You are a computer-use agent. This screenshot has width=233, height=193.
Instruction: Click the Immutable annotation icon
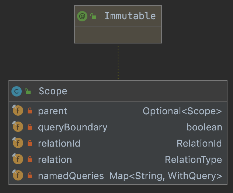click(82, 16)
